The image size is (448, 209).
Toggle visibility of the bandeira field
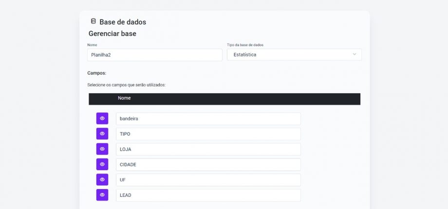(x=102, y=119)
